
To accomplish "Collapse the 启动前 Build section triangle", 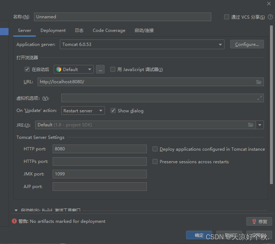I will (16, 210).
